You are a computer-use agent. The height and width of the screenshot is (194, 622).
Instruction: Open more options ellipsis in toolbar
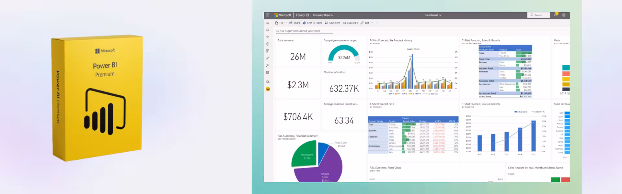[x=377, y=23]
